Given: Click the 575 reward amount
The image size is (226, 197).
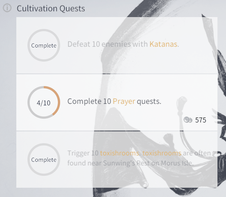Looking at the screenshot, I should click(x=201, y=120).
